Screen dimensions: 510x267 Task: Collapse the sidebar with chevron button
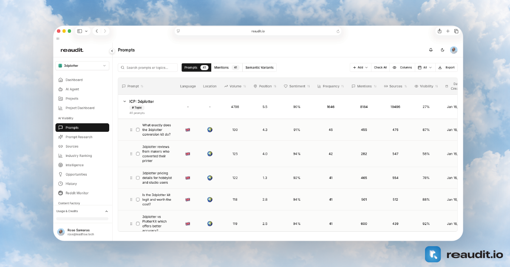coord(112,51)
